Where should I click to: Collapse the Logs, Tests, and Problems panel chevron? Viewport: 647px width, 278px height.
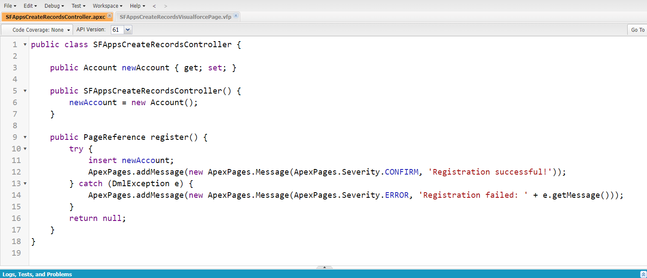click(643, 274)
